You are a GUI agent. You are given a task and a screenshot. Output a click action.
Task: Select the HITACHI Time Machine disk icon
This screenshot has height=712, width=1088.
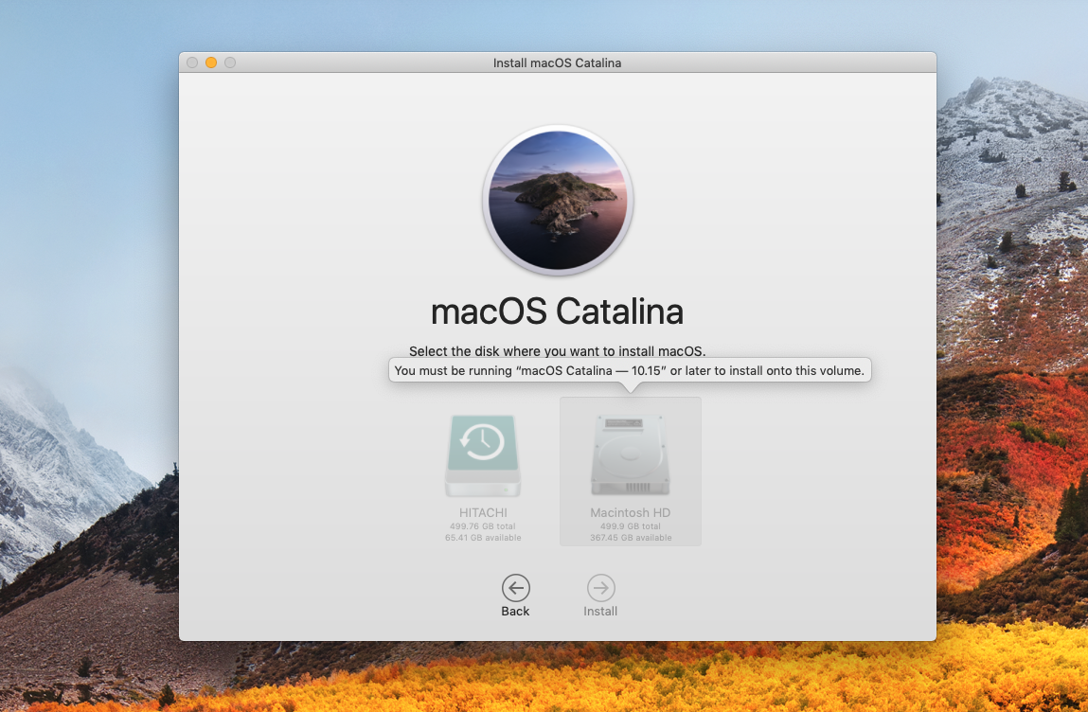483,456
